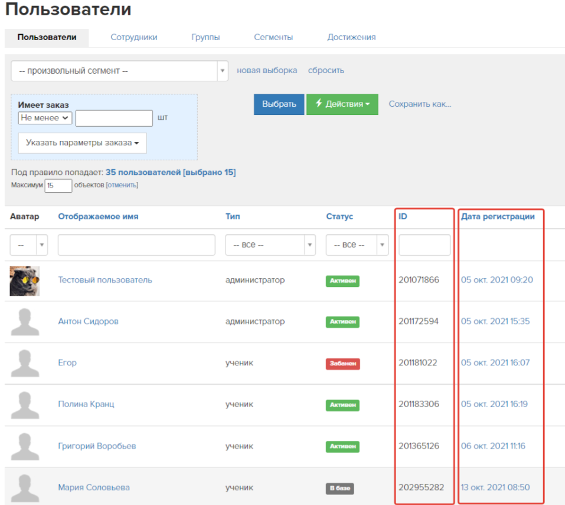This screenshot has height=505, width=565.
Task: Focus the ID filter input field
Action: pyautogui.click(x=424, y=245)
